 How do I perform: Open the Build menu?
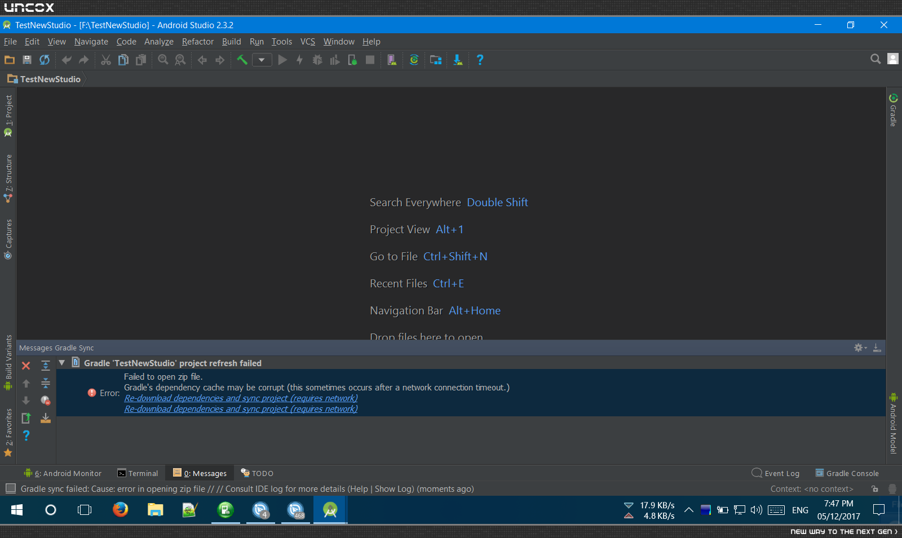point(232,42)
